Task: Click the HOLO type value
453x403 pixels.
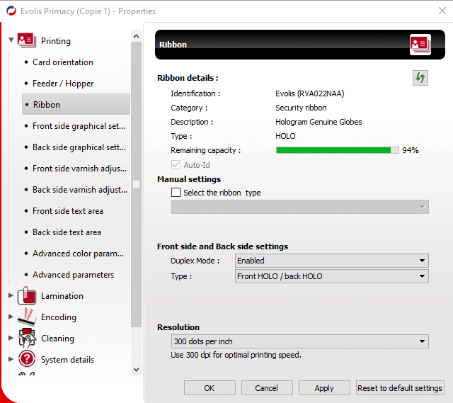Action: coord(285,136)
